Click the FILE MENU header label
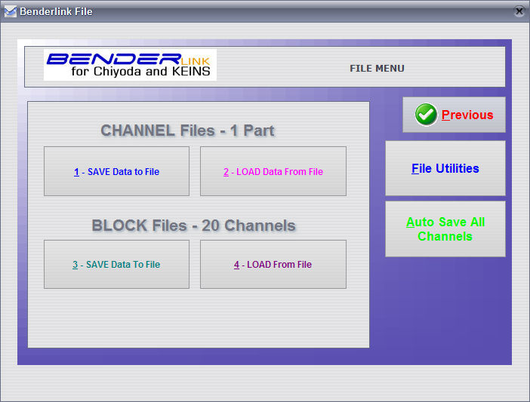Image resolution: width=530 pixels, height=402 pixels. (x=377, y=68)
